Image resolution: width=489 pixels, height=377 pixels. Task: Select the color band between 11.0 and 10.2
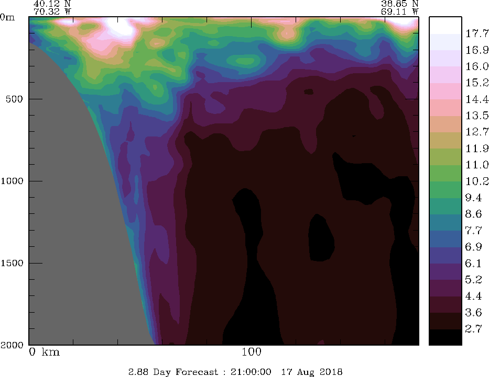tap(445, 173)
